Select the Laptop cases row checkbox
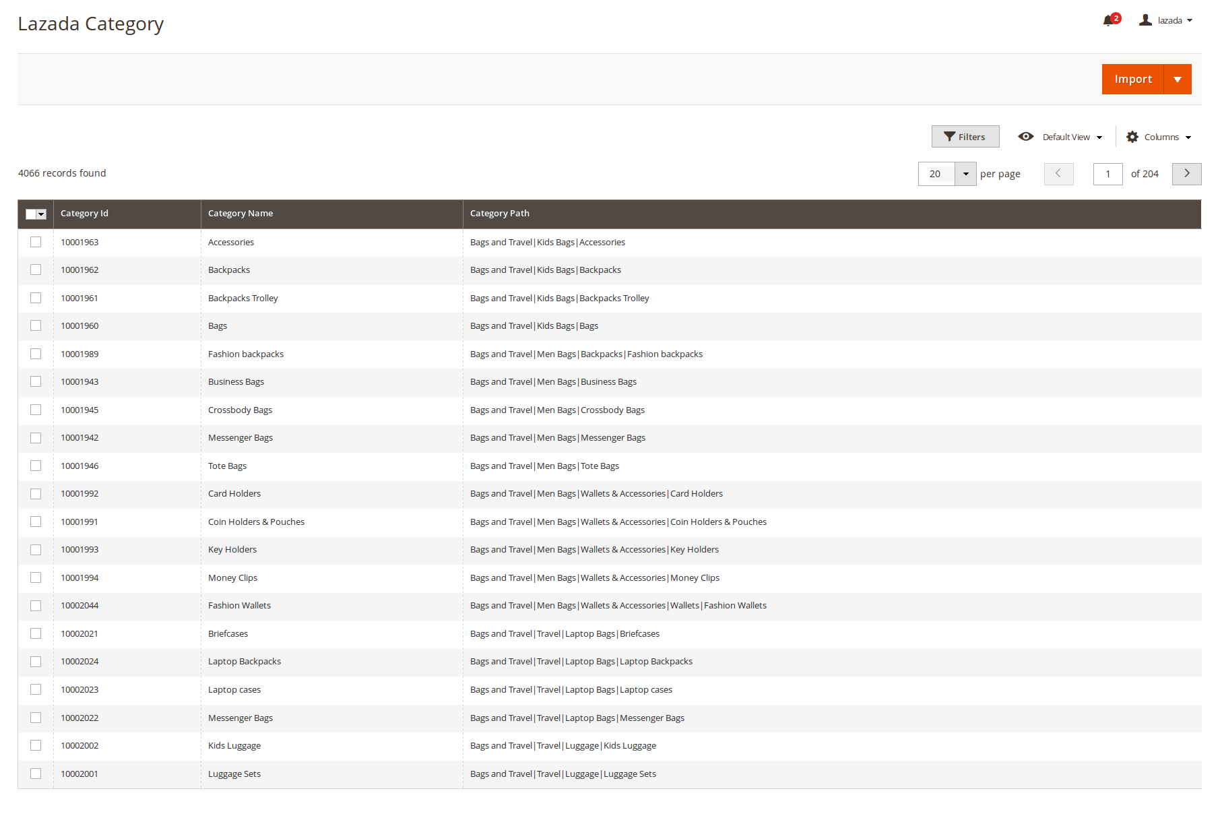Viewport: 1220px width, 816px height. pyautogui.click(x=36, y=689)
